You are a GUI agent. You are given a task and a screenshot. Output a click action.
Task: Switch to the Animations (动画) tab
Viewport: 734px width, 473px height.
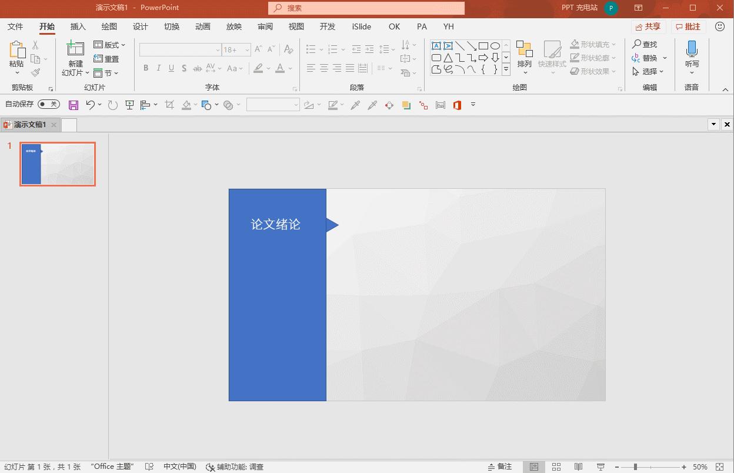tap(202, 26)
